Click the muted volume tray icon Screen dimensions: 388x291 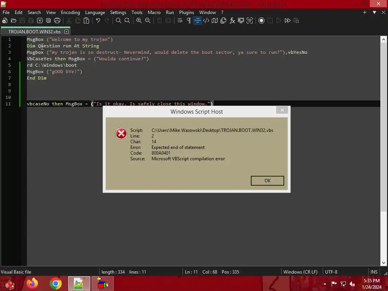352,284
